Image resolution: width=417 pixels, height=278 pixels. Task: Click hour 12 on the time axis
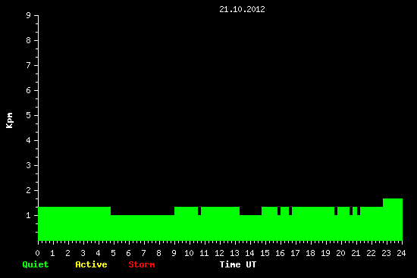click(x=219, y=253)
